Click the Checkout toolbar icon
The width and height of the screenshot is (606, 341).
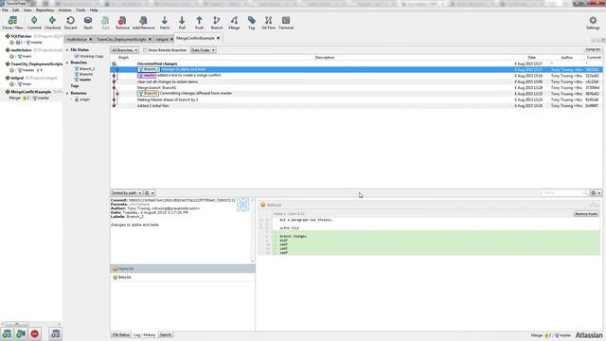pos(52,23)
